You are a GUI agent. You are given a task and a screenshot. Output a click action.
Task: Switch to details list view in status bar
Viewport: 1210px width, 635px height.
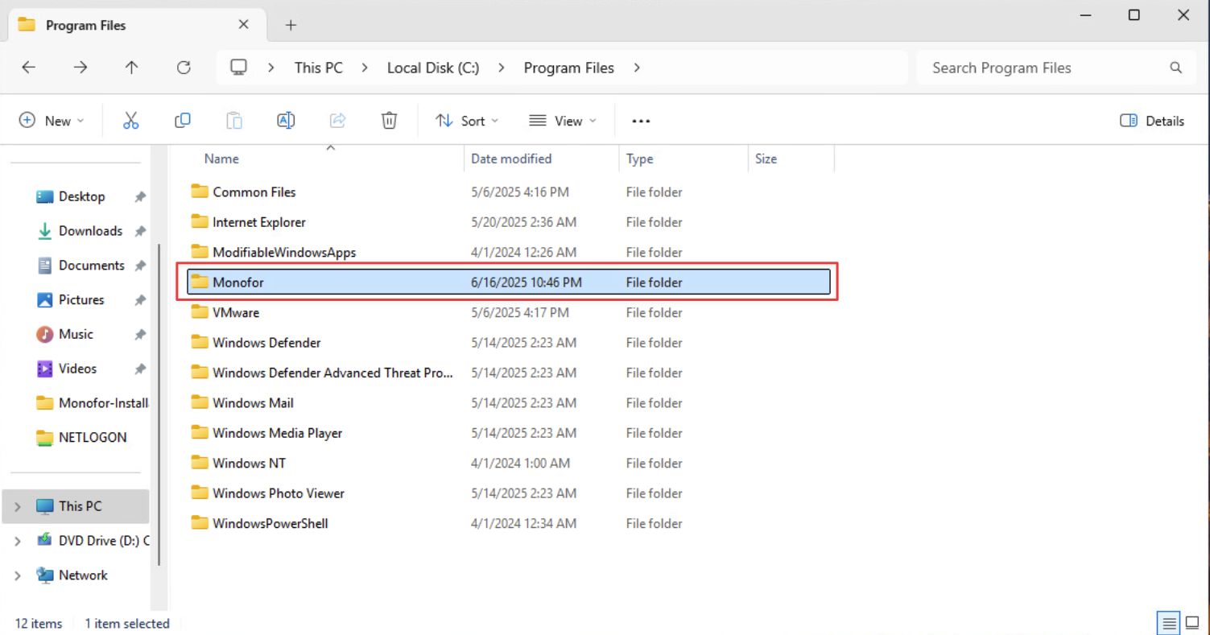click(x=1168, y=623)
